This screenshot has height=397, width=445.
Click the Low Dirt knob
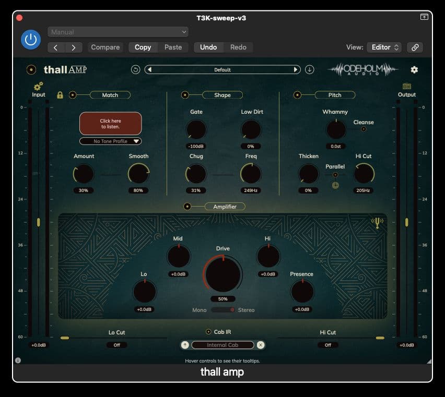point(251,130)
